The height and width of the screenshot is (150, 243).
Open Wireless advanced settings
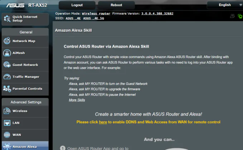[x=25, y=111]
